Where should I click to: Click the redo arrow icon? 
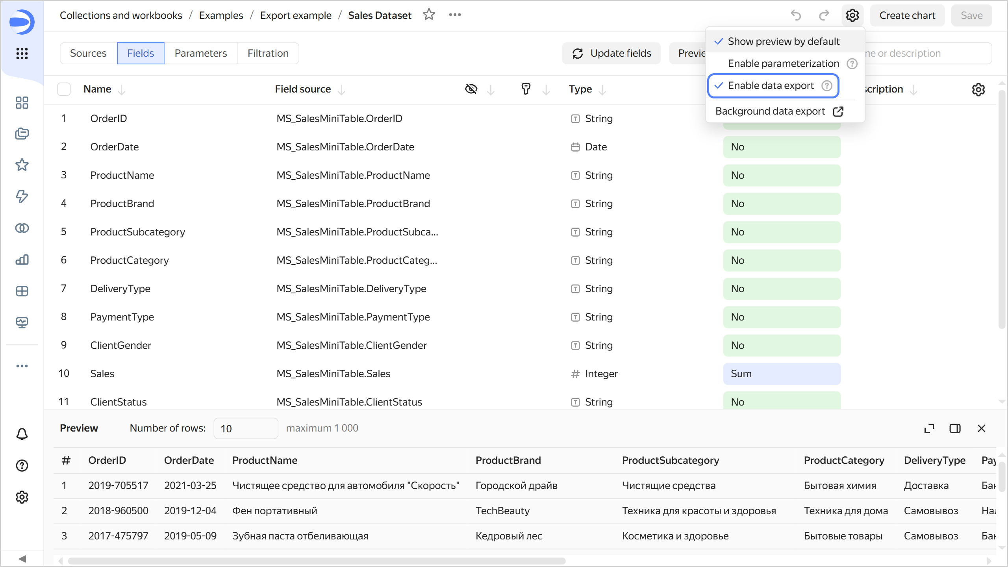pos(824,15)
